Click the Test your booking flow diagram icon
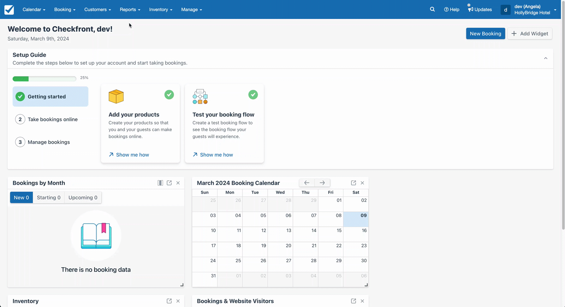Screen dimensions: 565x307 pos(200,97)
